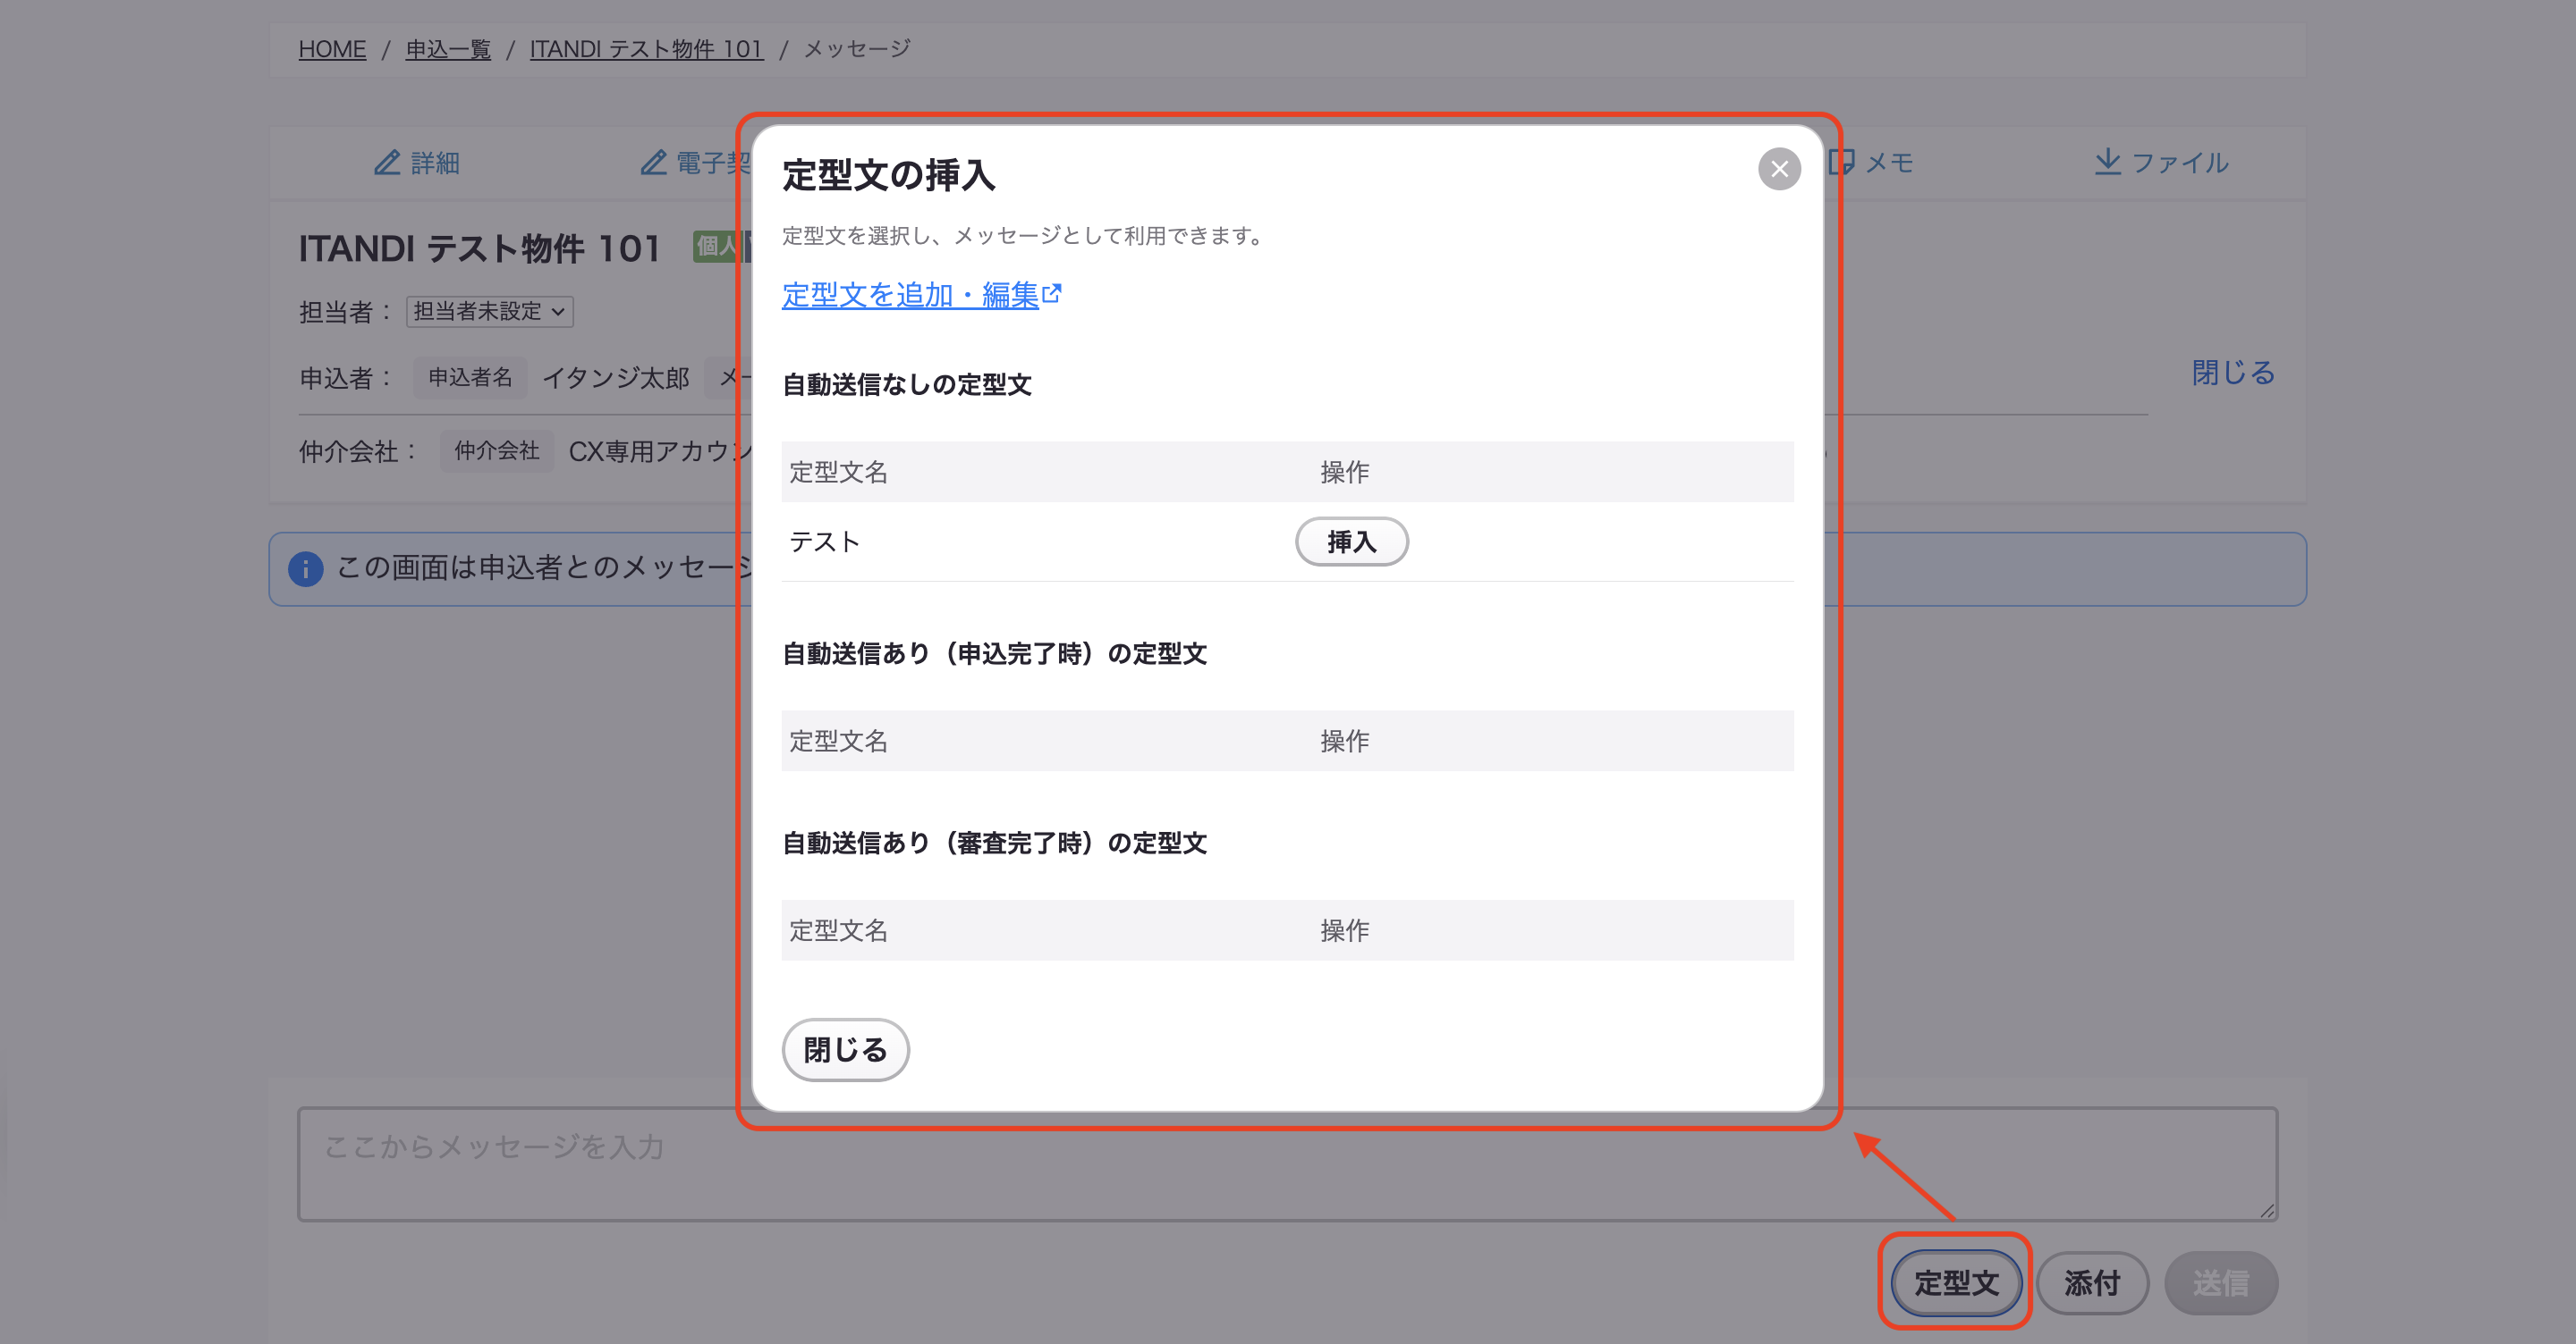
Task: Click the 仲介会社 label tag
Action: click(x=497, y=450)
